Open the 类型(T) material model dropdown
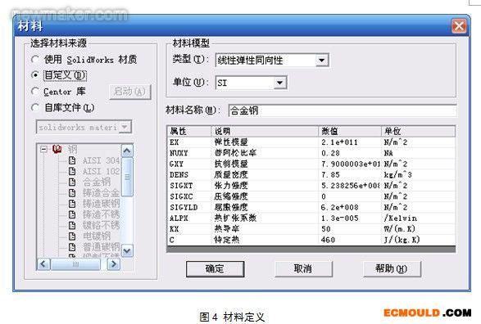The image size is (481, 324). [321, 60]
